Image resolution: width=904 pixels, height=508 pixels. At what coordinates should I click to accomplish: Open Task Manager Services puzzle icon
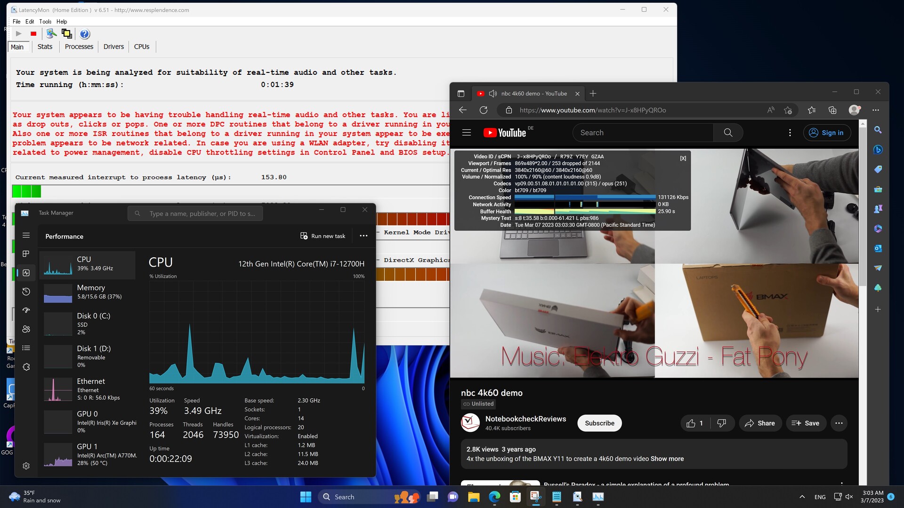click(26, 367)
